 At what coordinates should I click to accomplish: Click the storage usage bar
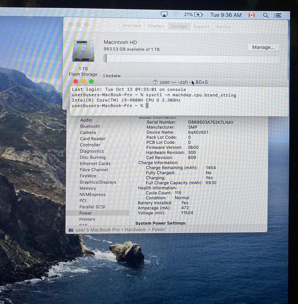pyautogui.click(x=192, y=59)
